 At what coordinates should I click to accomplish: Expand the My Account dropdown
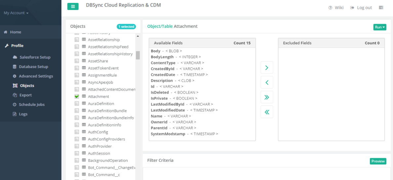(16, 13)
